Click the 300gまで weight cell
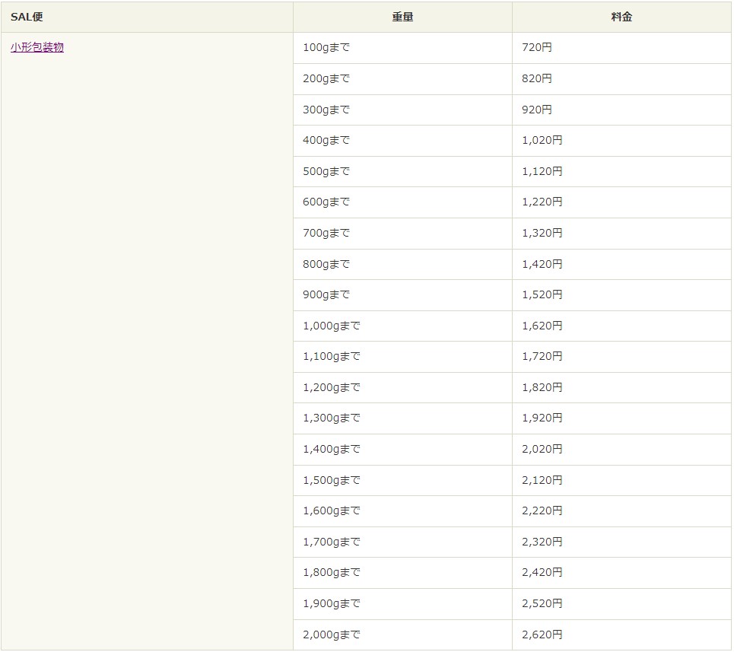The image size is (734, 652). tap(326, 110)
